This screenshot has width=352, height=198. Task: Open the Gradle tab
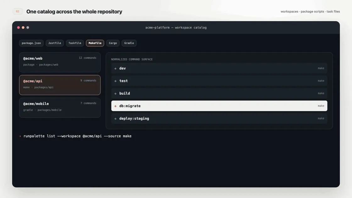click(x=129, y=43)
